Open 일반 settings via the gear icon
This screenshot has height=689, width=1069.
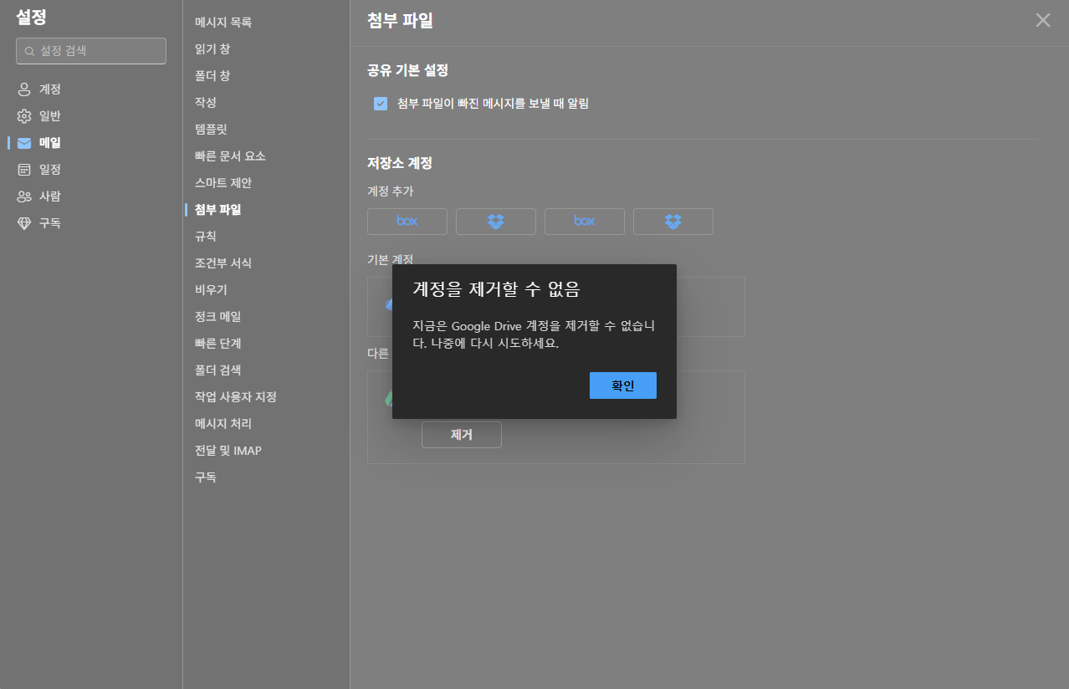[x=24, y=116]
